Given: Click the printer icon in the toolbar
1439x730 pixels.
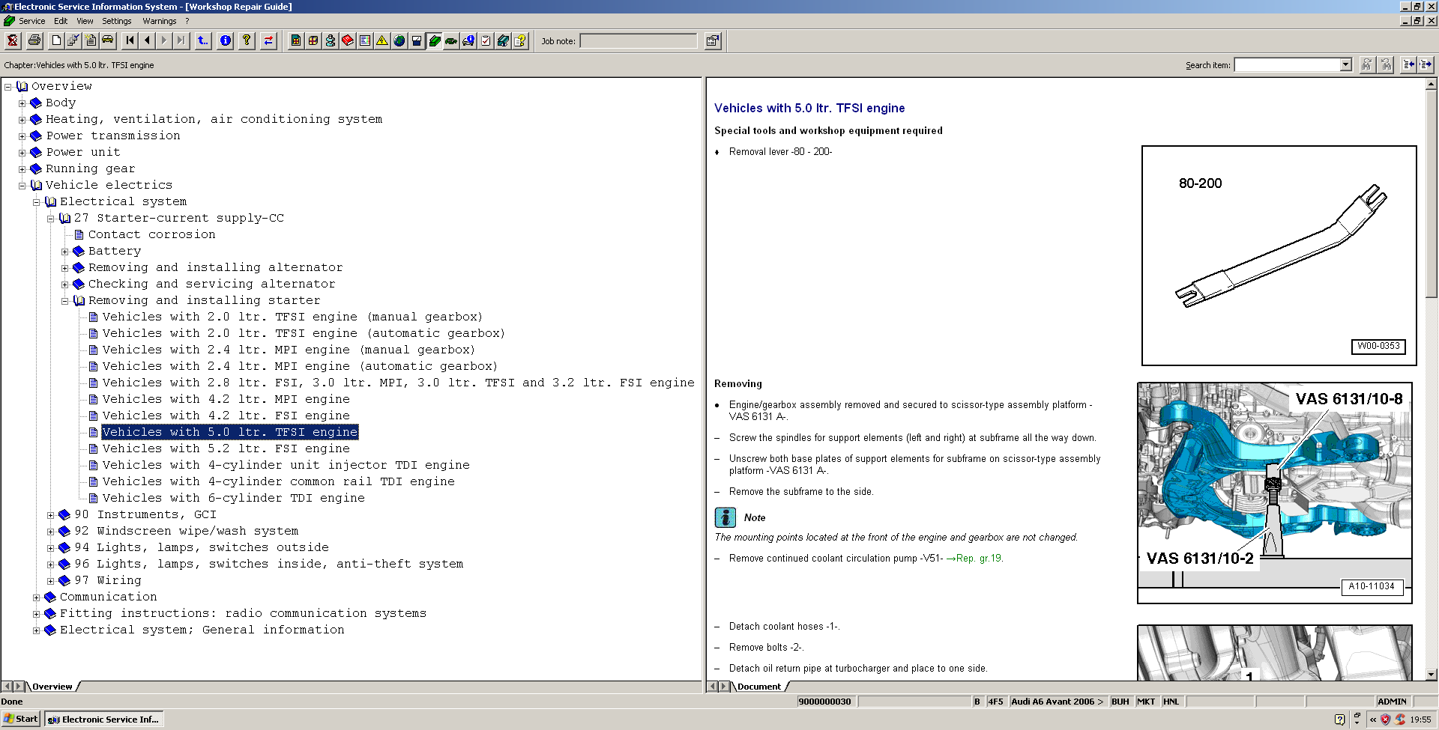Looking at the screenshot, I should [x=34, y=41].
